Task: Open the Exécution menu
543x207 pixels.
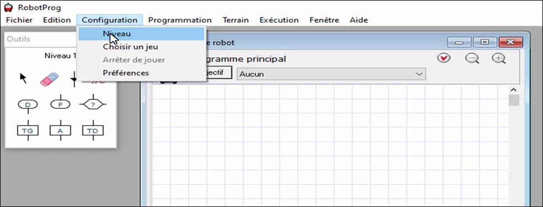Action: click(x=279, y=20)
